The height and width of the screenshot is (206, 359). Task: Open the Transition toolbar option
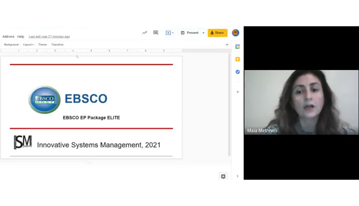point(57,45)
